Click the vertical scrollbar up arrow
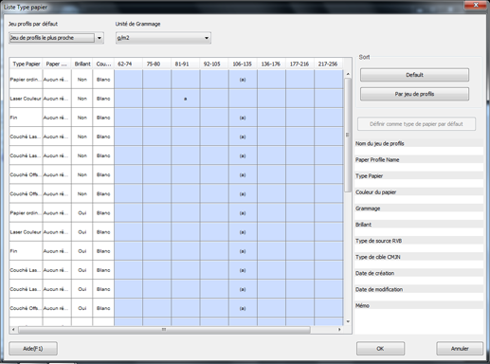The image size is (490, 364). (348, 74)
